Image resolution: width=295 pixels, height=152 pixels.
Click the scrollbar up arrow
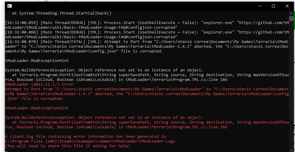pyautogui.click(x=291, y=13)
